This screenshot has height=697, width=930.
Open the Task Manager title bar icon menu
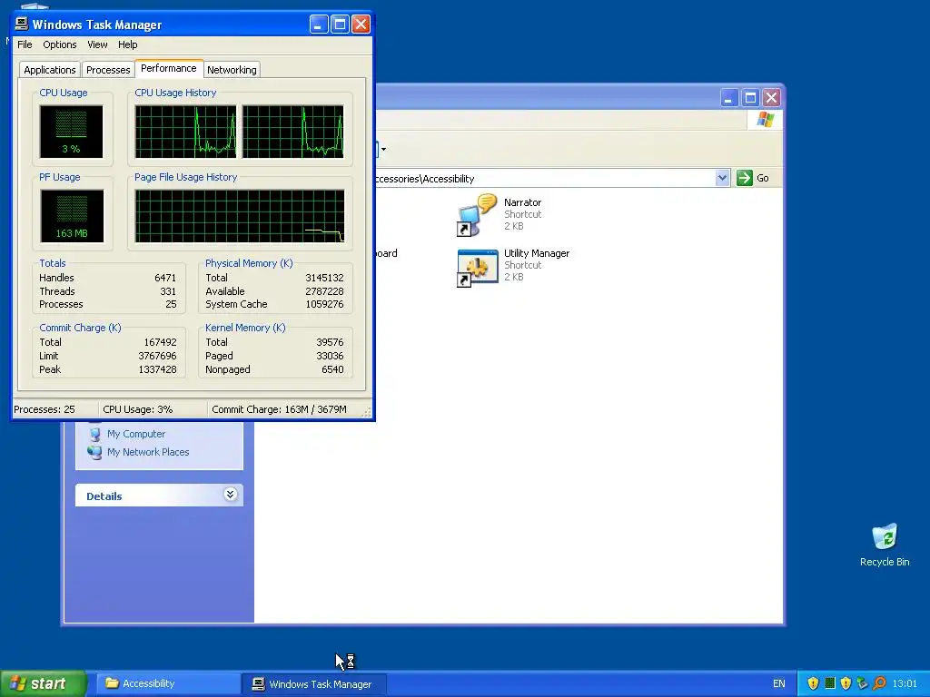22,24
